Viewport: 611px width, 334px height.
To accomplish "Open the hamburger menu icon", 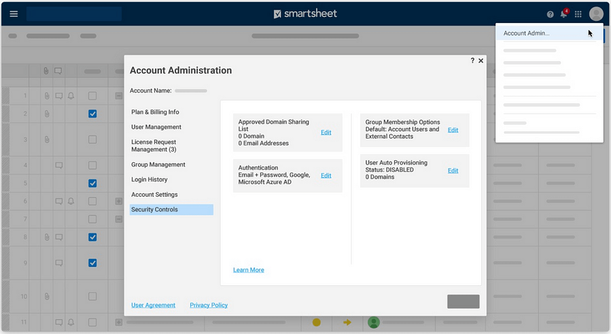I will pyautogui.click(x=14, y=14).
